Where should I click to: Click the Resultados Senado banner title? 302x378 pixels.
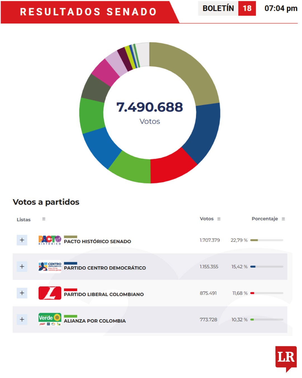coord(88,12)
